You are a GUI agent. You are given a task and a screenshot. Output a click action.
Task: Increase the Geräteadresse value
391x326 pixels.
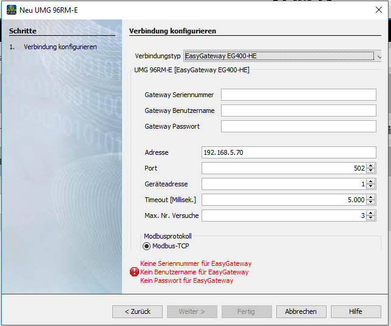tap(371, 182)
